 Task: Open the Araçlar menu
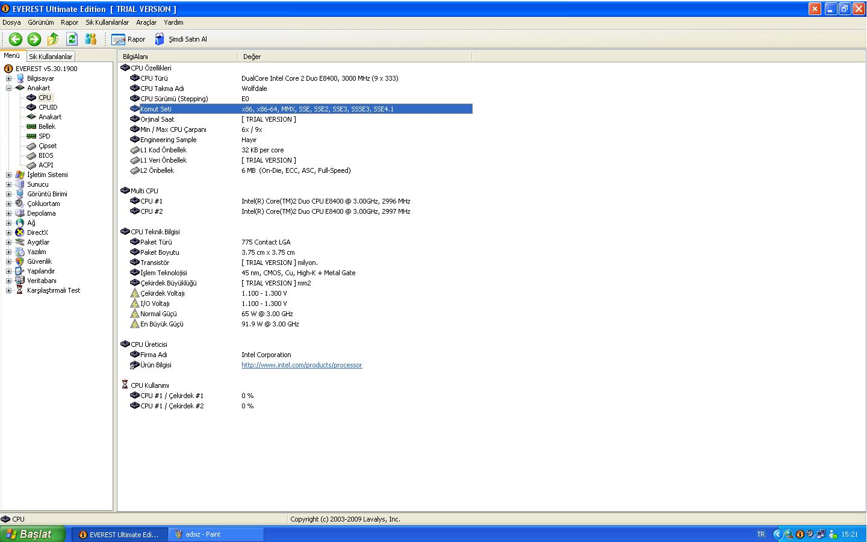pos(146,22)
